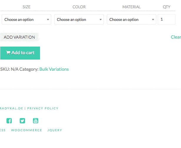Viewport: 181px width, 148px height.
Task: Click the Add to cart button
Action: point(20,53)
